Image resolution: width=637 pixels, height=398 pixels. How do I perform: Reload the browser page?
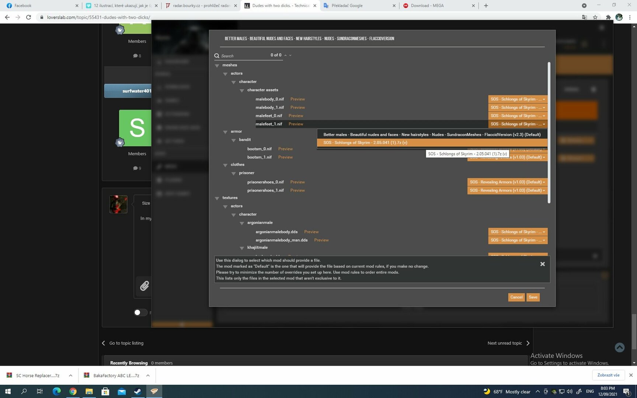[x=28, y=17]
